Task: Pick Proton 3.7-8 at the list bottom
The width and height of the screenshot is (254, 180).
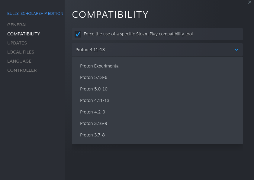Action: (92, 135)
